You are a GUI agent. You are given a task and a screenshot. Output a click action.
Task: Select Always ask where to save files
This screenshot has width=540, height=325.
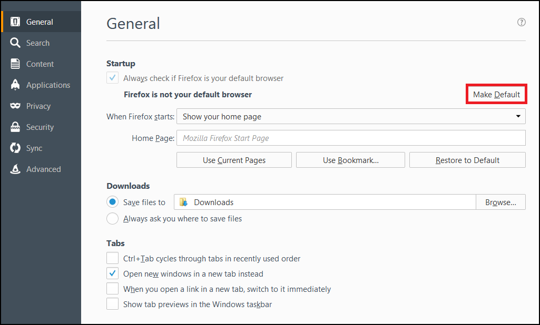(112, 218)
